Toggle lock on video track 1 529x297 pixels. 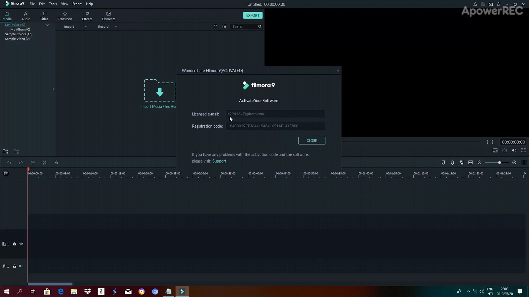tap(15, 244)
